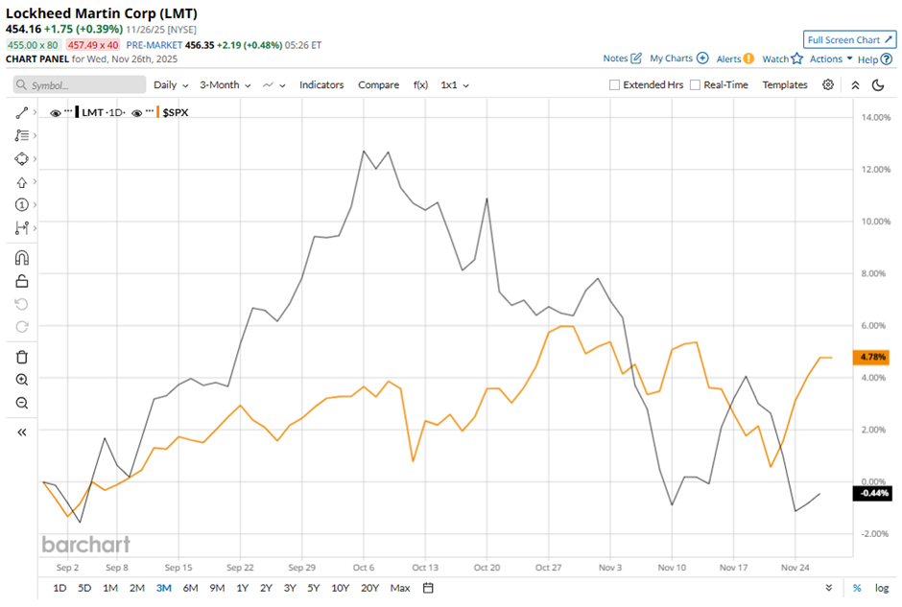The width and height of the screenshot is (902, 607).
Task: Collapse the chart header with double chevron
Action: tap(855, 85)
